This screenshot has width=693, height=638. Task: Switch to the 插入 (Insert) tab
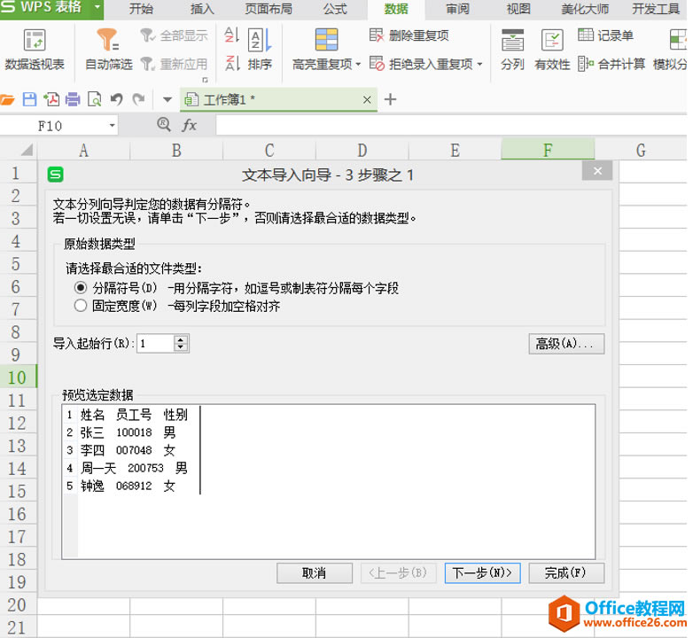(x=202, y=9)
